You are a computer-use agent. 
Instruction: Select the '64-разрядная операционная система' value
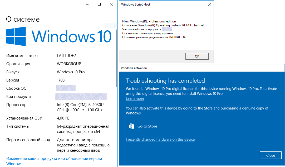coord(83,129)
